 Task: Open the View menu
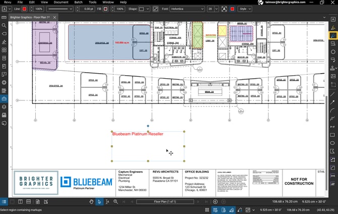pos(44,2)
